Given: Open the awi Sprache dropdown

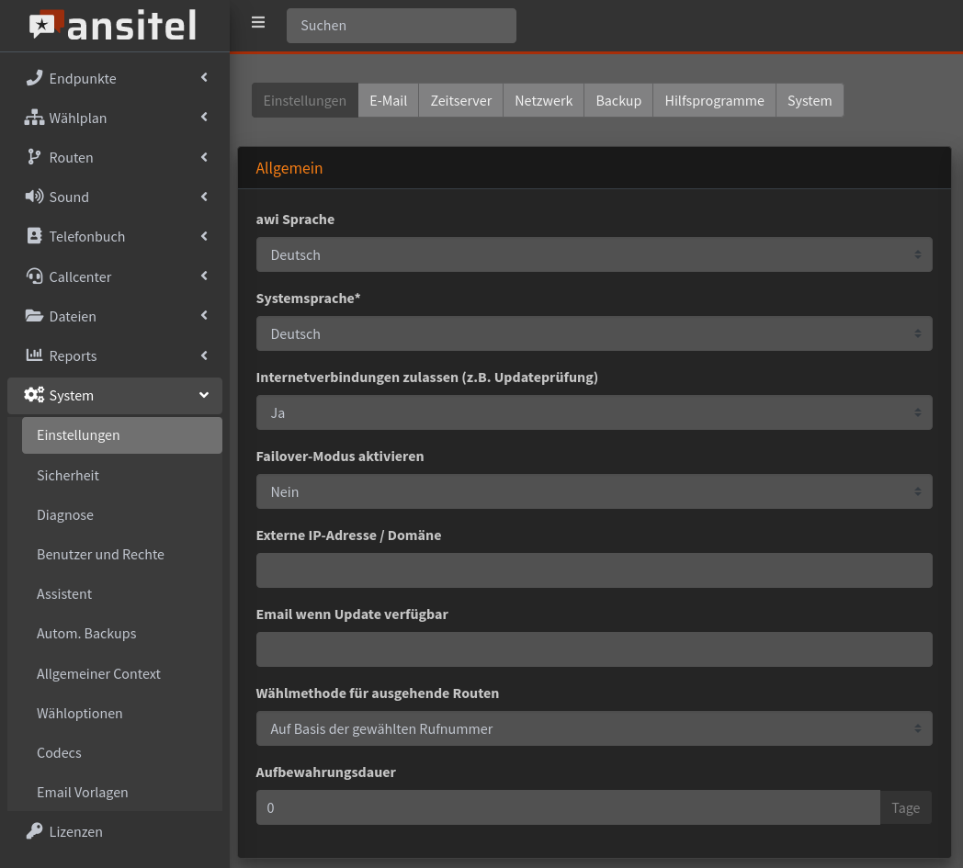Looking at the screenshot, I should click(x=594, y=254).
